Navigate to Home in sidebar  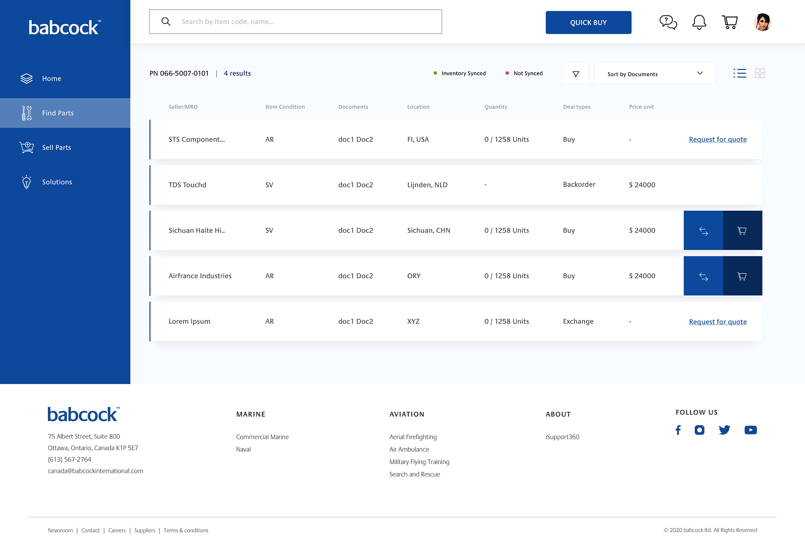click(52, 79)
